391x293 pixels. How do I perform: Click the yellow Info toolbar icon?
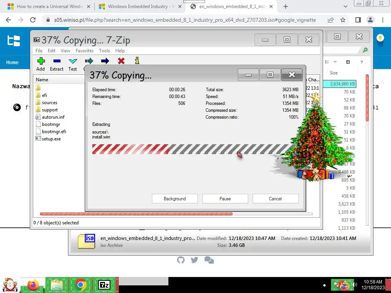[x=137, y=61]
